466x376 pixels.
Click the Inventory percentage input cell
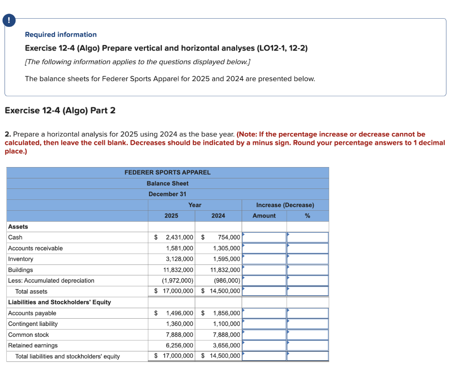[308, 259]
